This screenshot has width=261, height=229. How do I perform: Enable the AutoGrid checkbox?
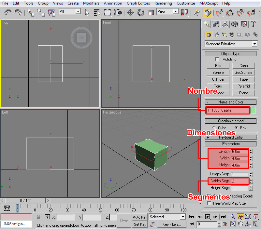click(217, 60)
